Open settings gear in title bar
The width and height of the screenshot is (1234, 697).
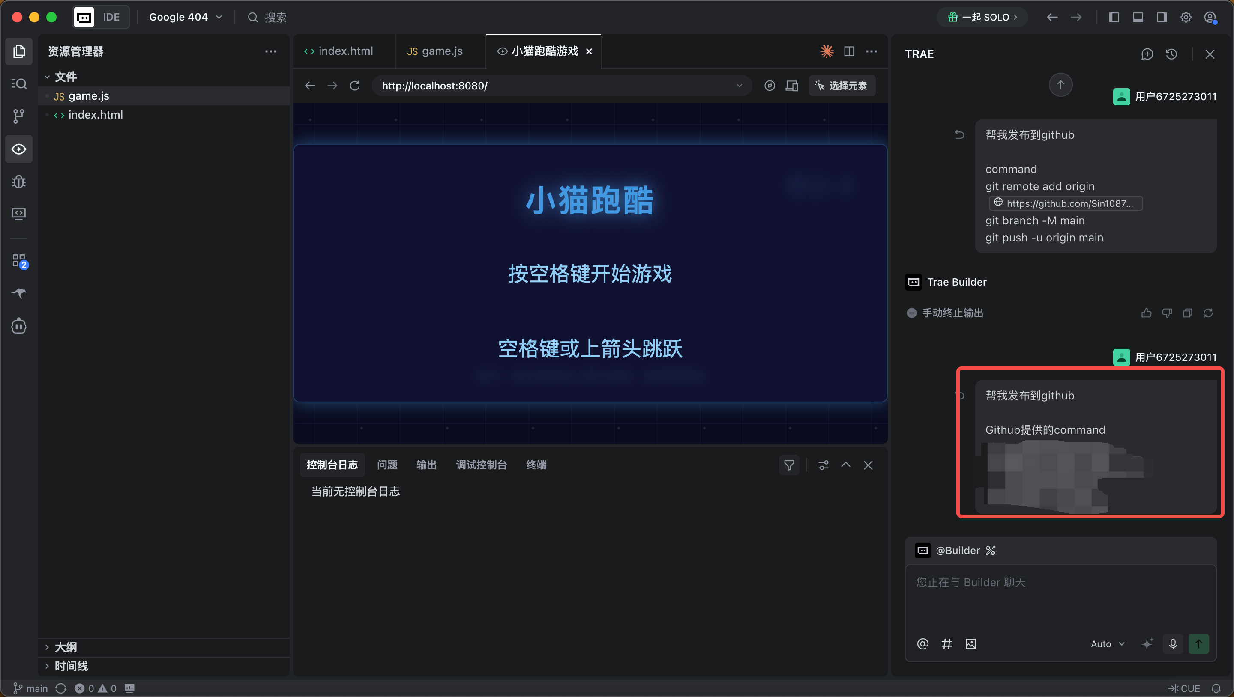(x=1186, y=17)
